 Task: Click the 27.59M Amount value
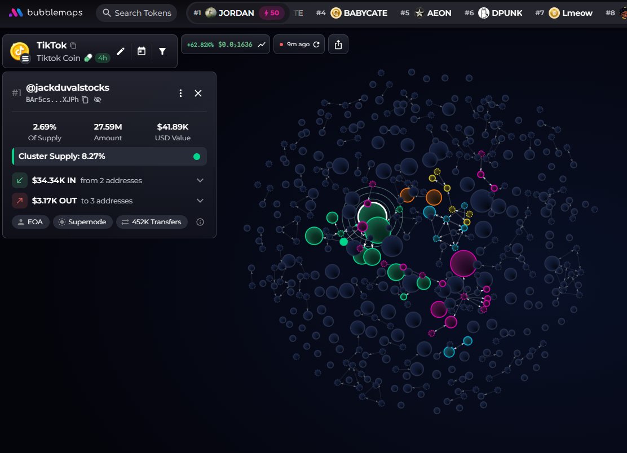coord(108,127)
